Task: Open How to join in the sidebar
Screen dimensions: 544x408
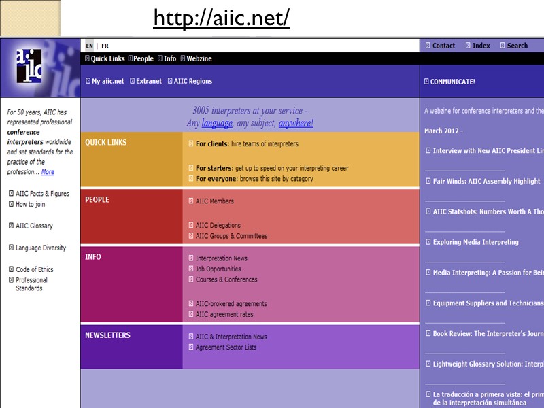Action: click(x=30, y=204)
